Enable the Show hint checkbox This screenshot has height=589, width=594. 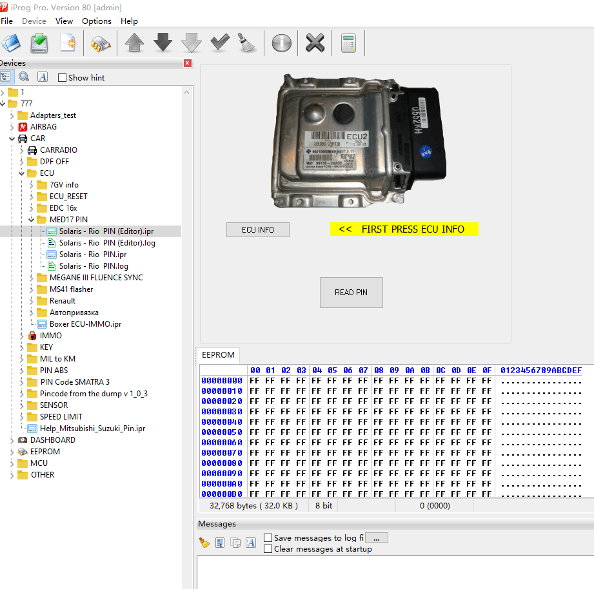coord(62,78)
